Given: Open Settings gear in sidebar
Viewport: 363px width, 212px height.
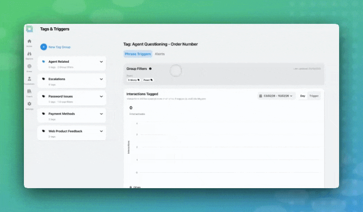Looking at the screenshot, I should (29, 104).
